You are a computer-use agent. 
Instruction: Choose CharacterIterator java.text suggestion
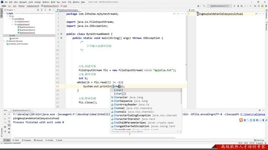tap(146, 119)
